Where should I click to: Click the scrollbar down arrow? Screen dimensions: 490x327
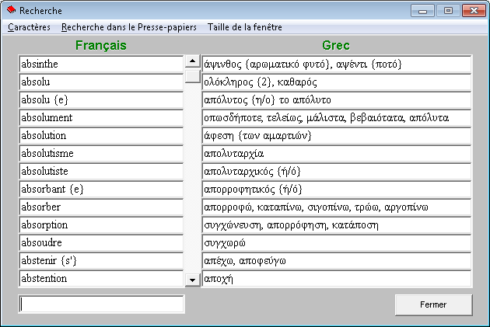point(193,280)
